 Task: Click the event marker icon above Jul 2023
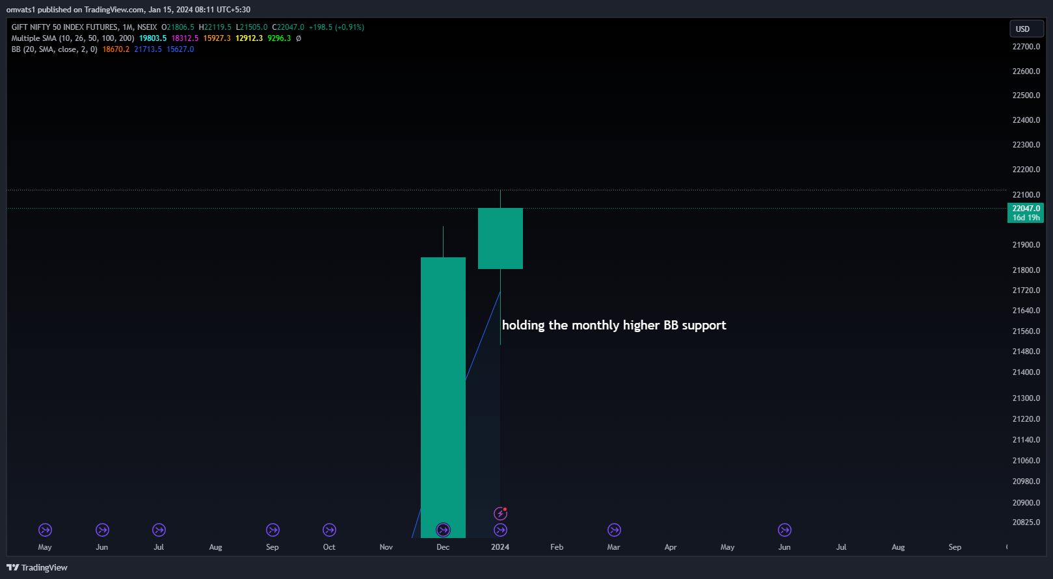[x=159, y=530]
